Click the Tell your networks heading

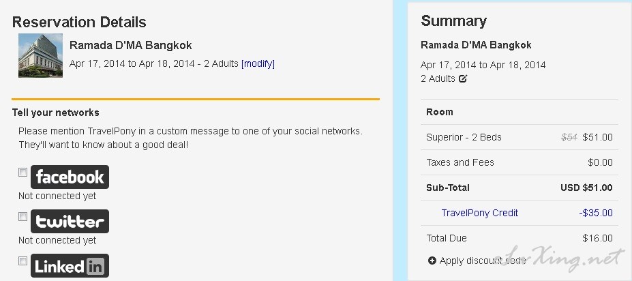pos(56,113)
